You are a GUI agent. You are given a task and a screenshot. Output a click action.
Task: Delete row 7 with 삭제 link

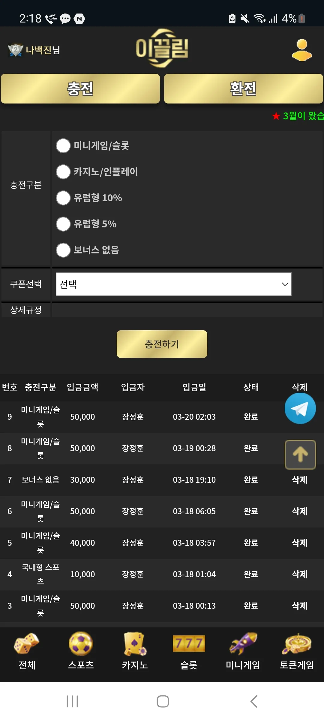point(300,480)
